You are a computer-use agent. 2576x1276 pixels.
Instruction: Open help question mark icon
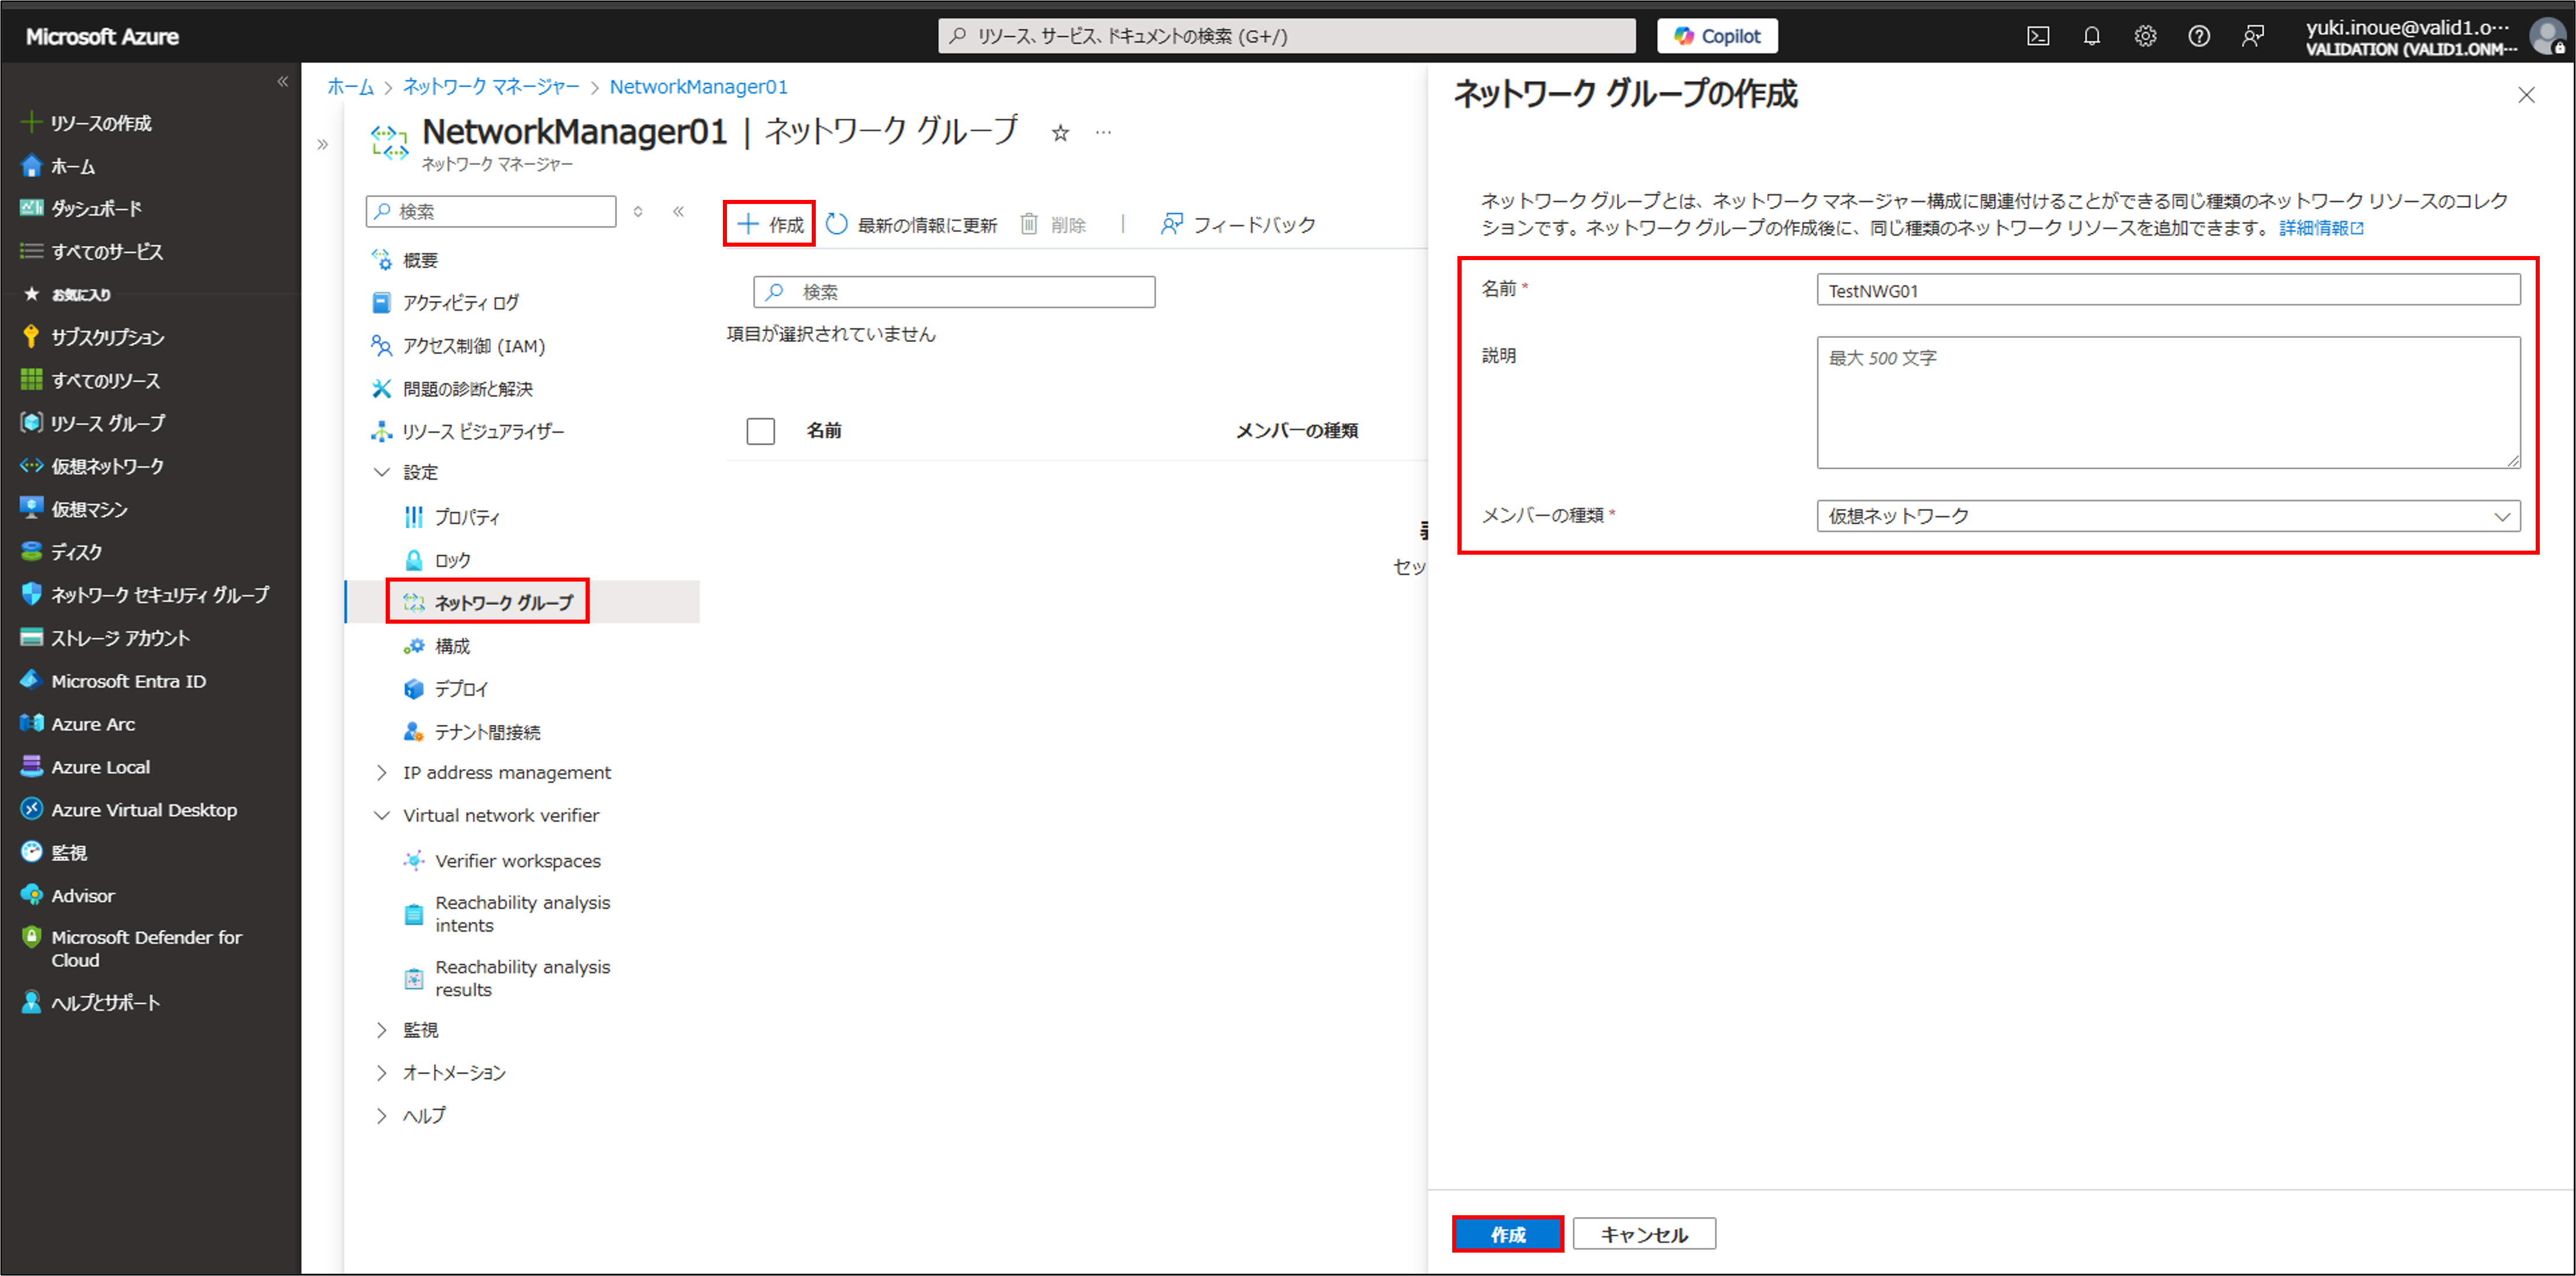tap(2198, 36)
